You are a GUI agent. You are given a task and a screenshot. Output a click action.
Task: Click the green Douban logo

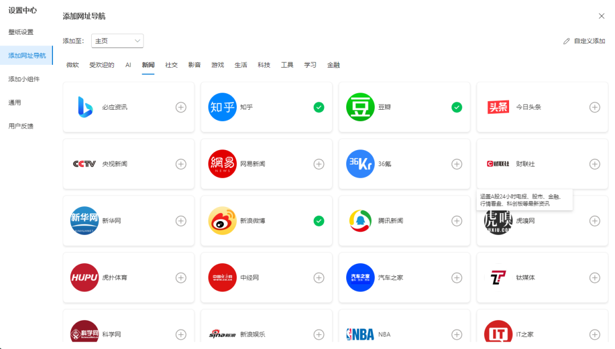tap(360, 107)
